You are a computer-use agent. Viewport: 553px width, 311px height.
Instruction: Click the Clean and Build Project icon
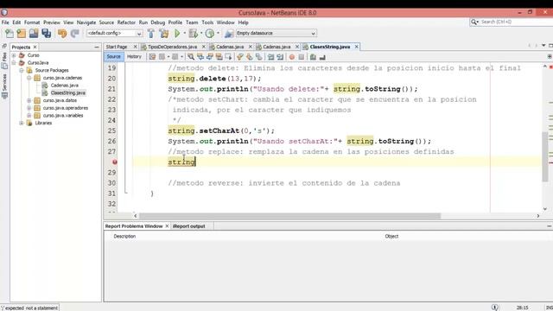pyautogui.click(x=164, y=34)
